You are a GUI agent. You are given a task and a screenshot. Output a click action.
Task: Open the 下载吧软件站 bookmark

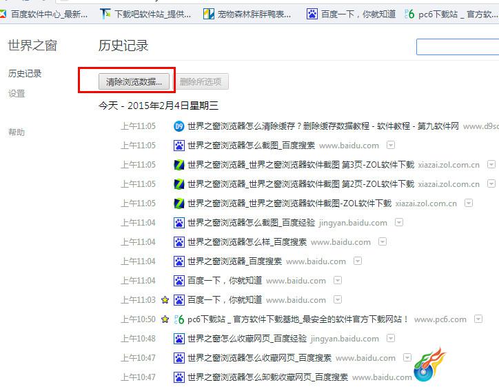(145, 14)
